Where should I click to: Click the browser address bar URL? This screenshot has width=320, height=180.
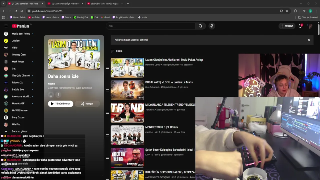click(47, 11)
